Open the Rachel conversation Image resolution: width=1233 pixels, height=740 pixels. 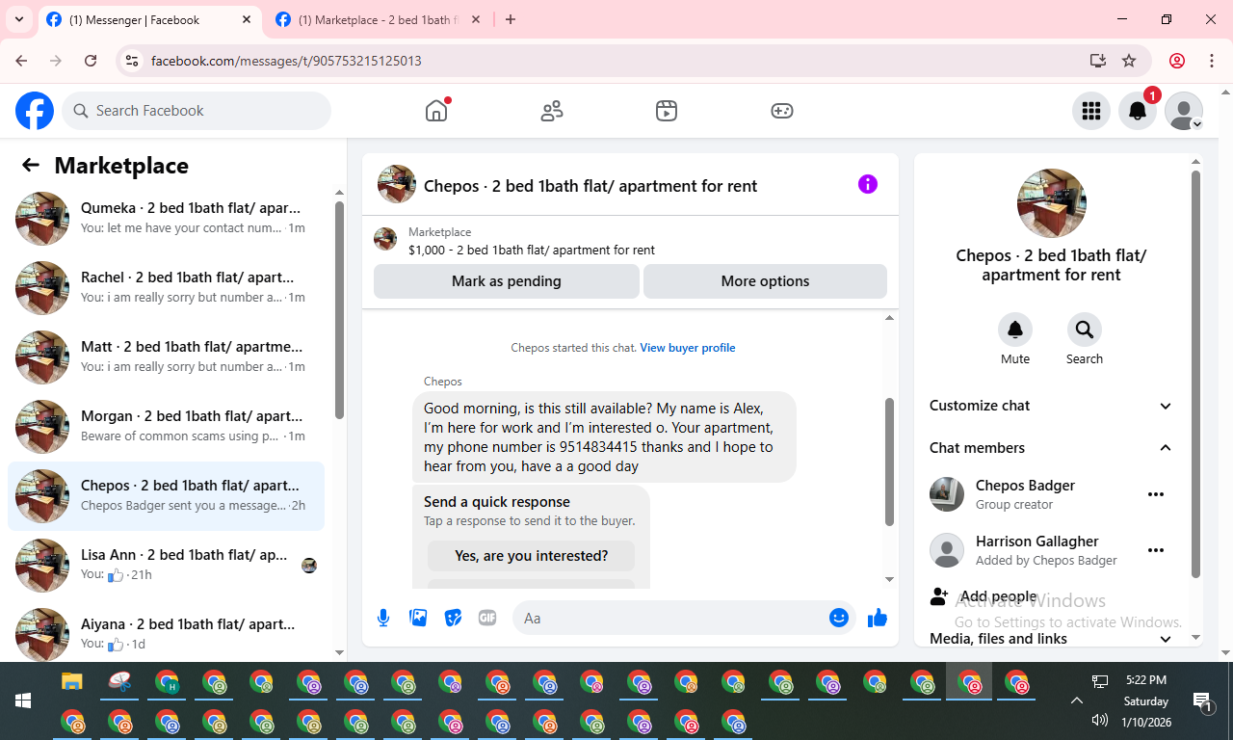coord(166,288)
